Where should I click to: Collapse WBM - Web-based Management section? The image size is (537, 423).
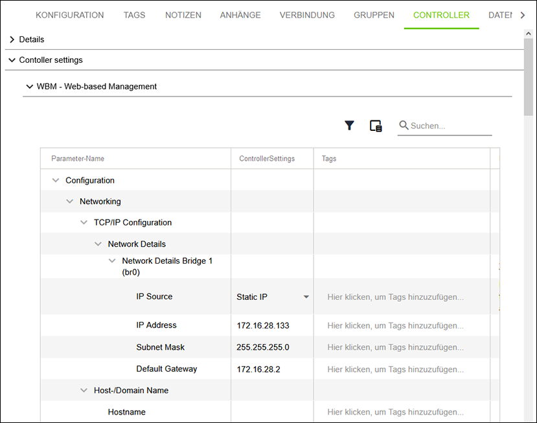(x=29, y=86)
